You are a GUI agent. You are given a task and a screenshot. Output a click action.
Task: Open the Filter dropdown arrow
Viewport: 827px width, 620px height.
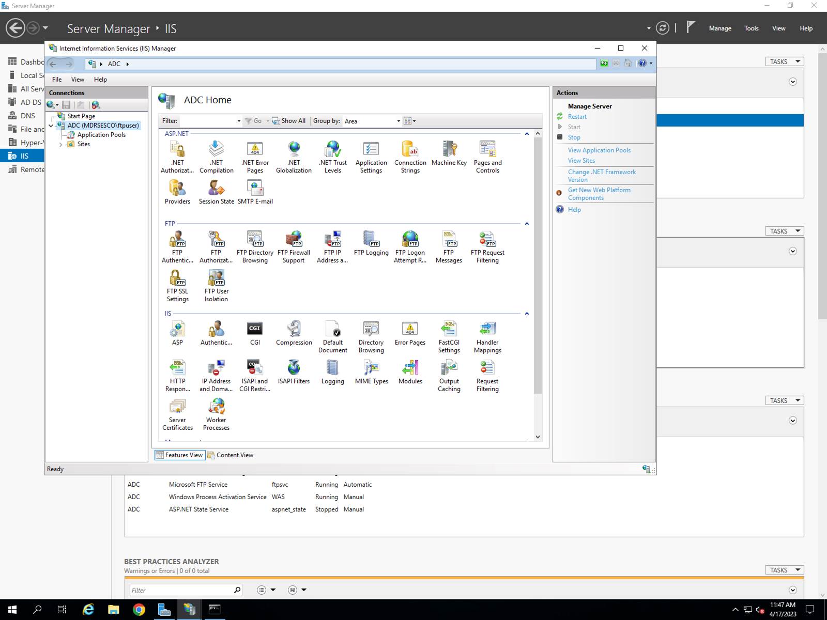tap(239, 121)
